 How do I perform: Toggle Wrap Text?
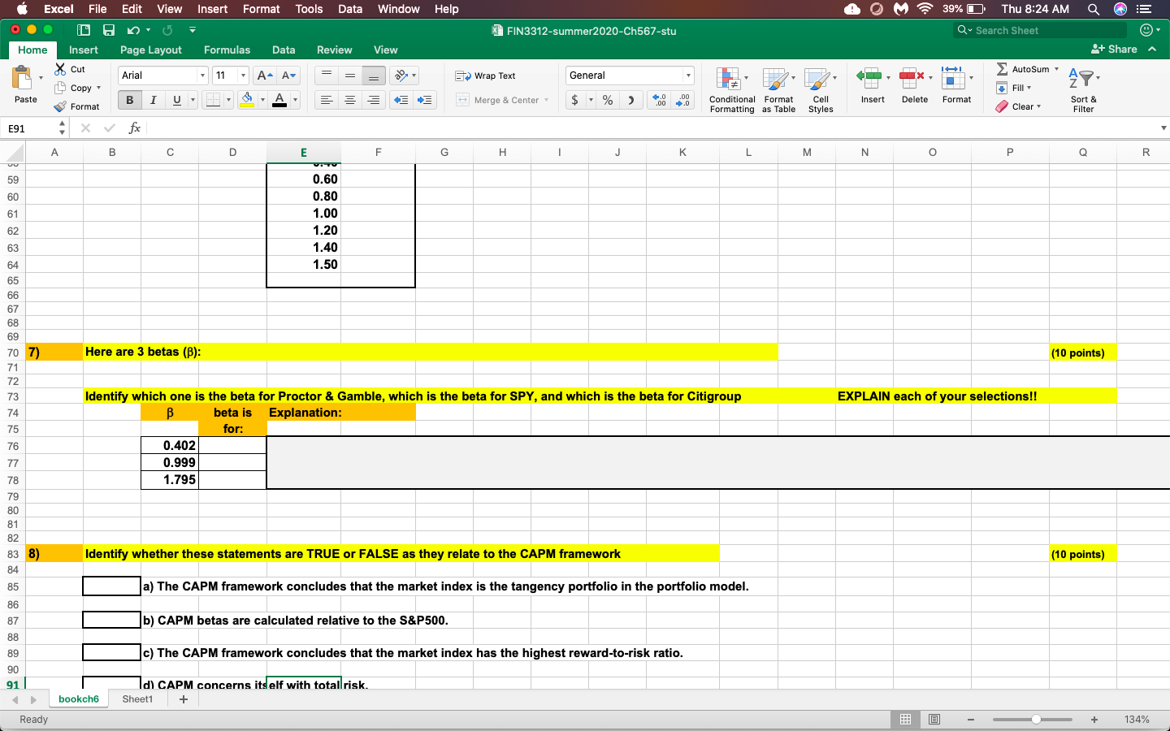tap(485, 76)
